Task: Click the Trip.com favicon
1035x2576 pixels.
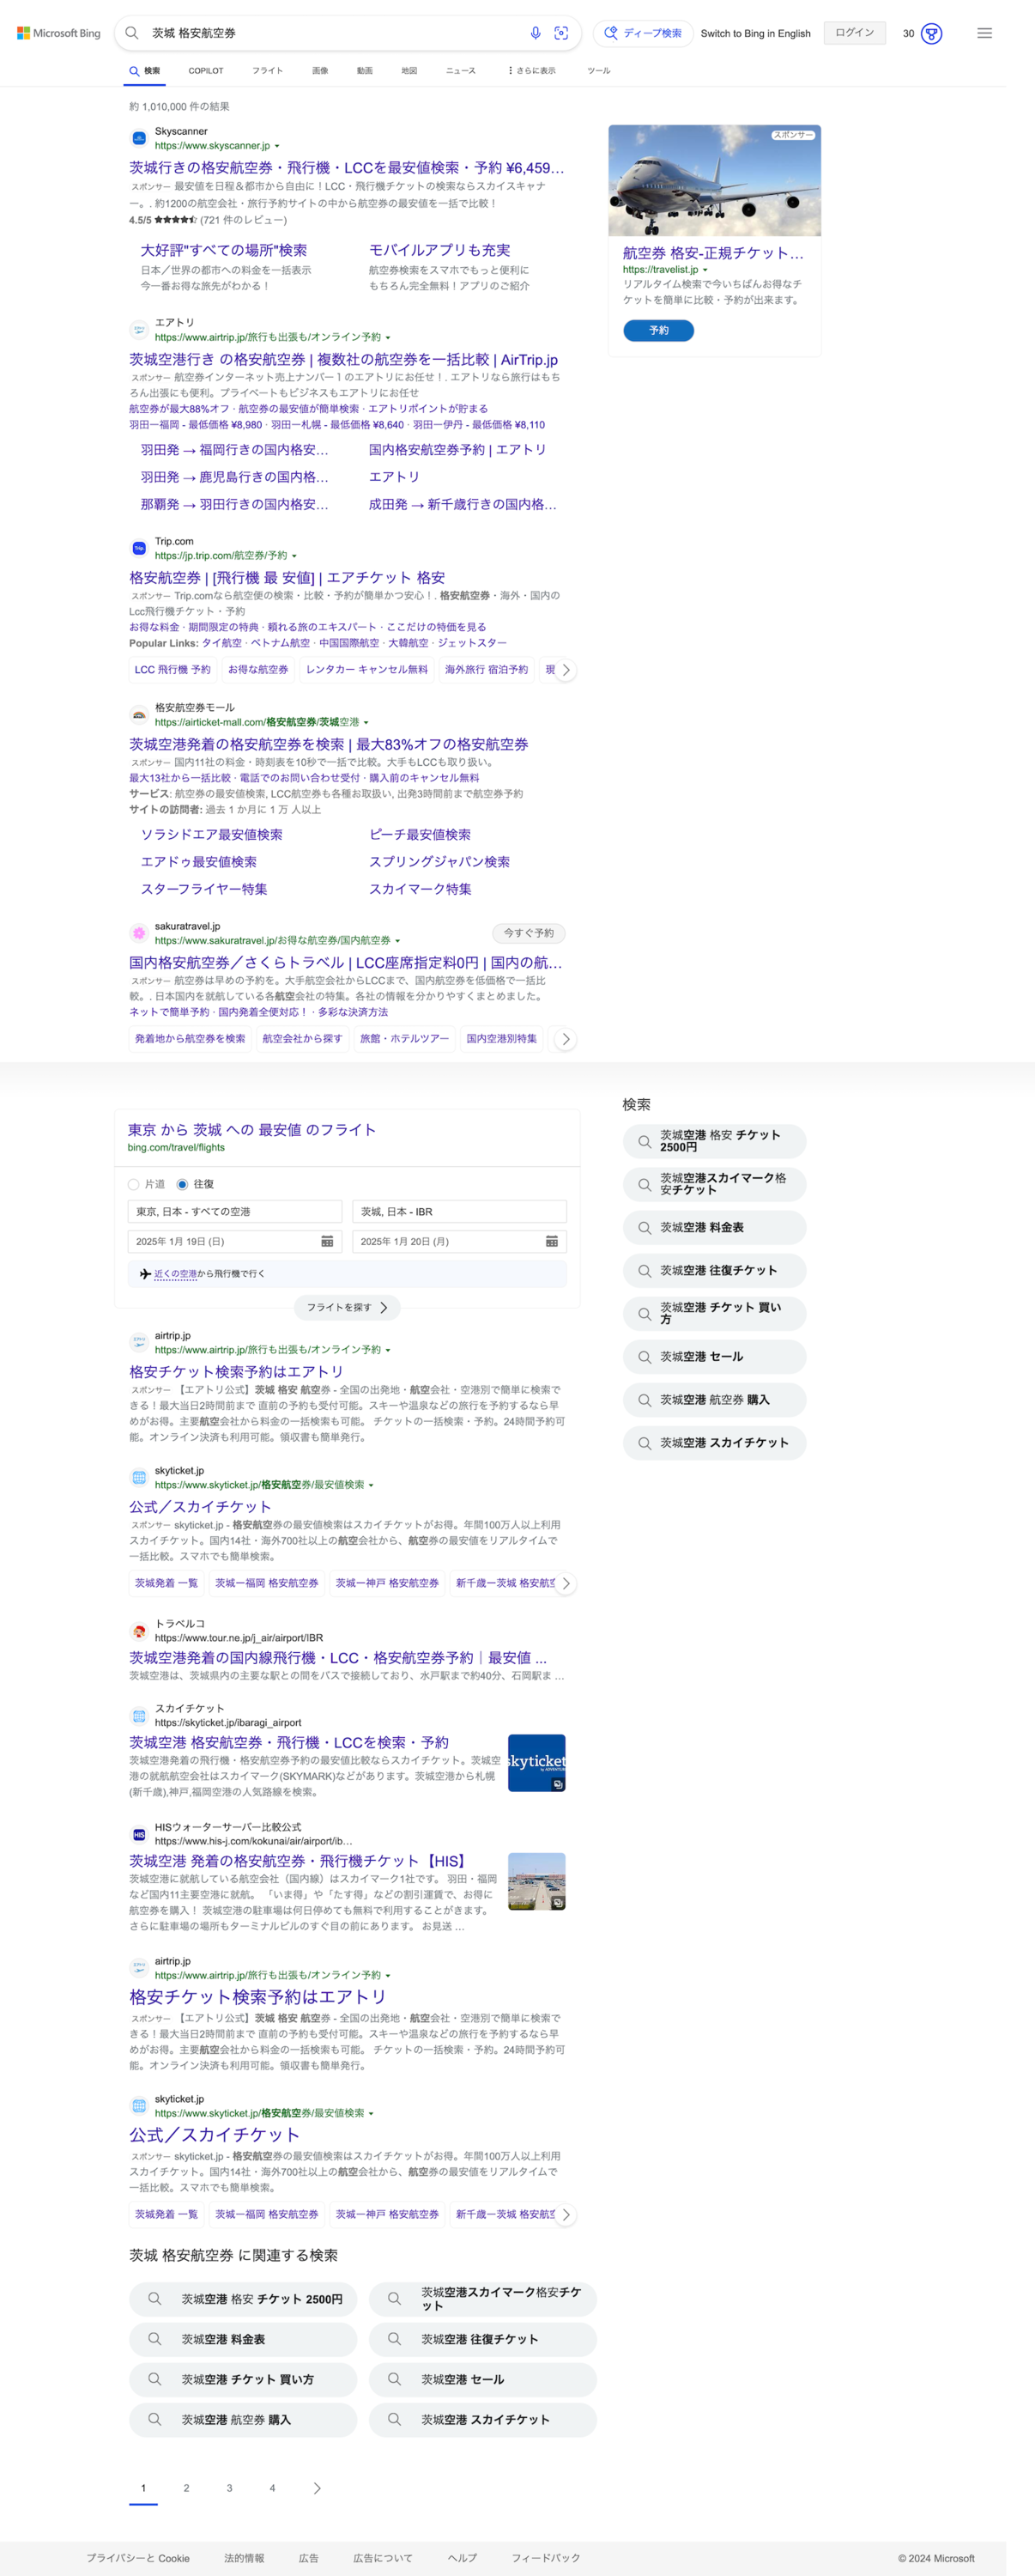Action: pyautogui.click(x=139, y=548)
